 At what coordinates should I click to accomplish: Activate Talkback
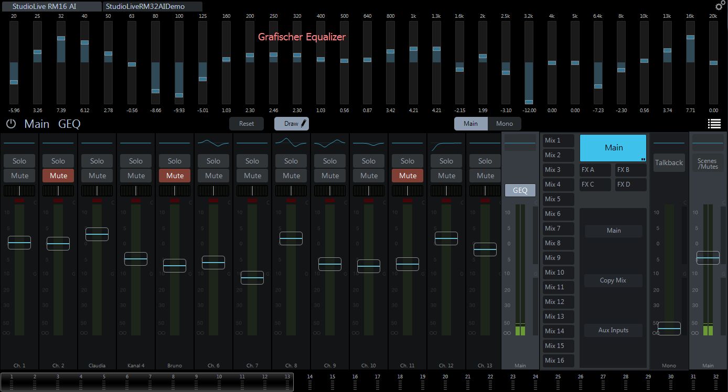tap(669, 163)
